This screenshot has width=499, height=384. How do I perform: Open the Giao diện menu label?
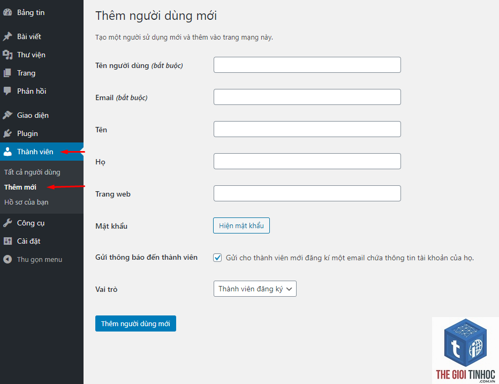click(x=33, y=115)
